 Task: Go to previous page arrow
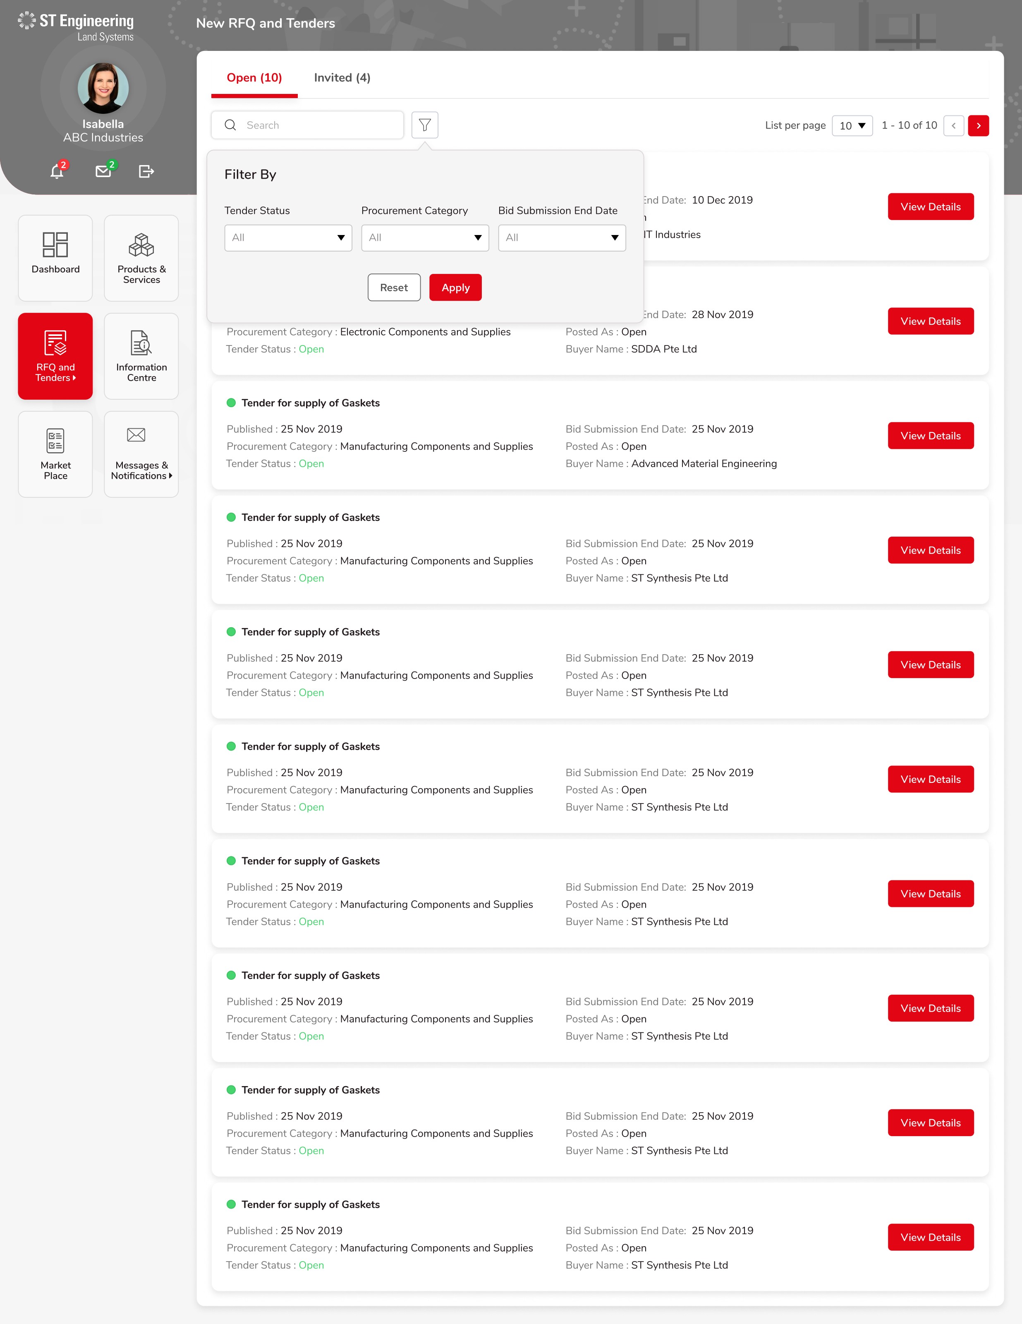[x=953, y=125]
